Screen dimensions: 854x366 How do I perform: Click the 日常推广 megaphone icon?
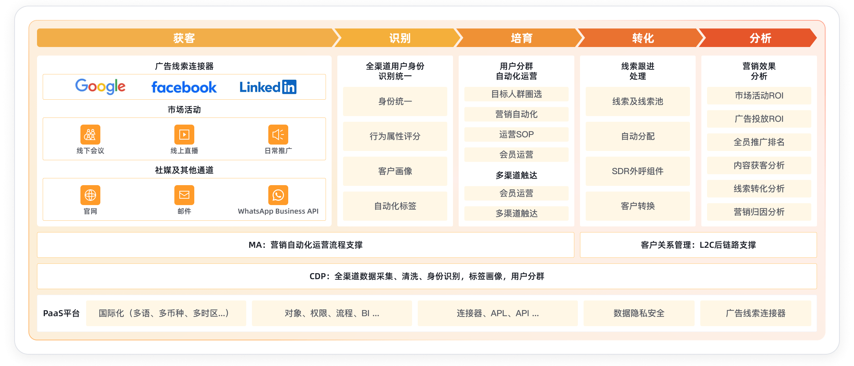click(278, 135)
